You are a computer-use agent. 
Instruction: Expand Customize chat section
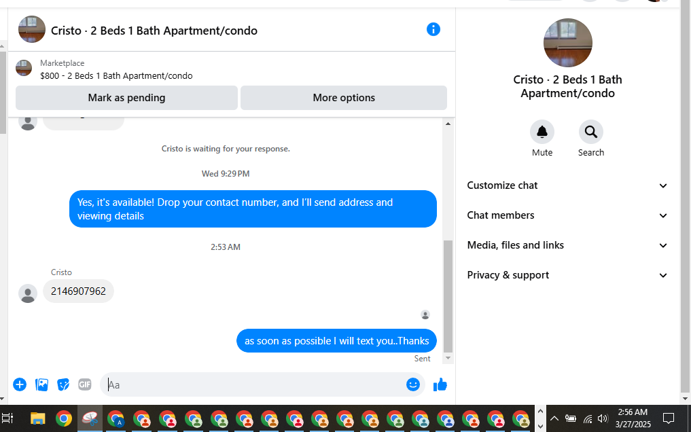click(567, 185)
